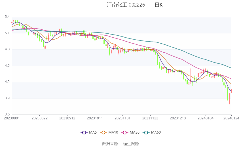Select the 20230822 x-axis date label
Screen dimensions: 241x146
click(39, 118)
